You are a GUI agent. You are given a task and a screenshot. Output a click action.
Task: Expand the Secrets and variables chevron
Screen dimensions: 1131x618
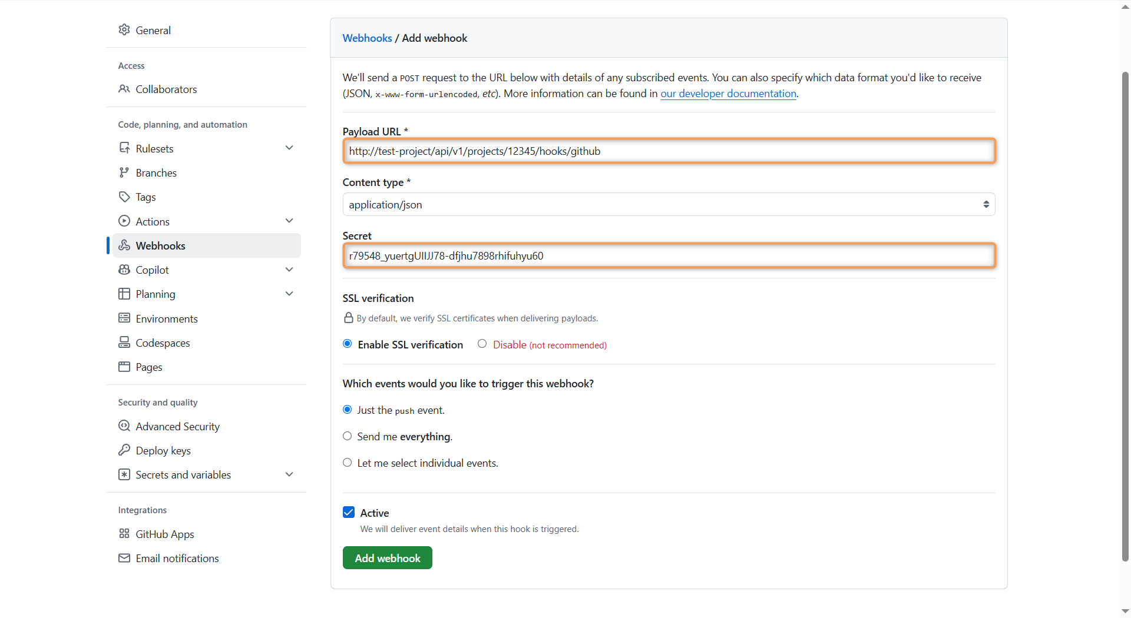pyautogui.click(x=289, y=474)
